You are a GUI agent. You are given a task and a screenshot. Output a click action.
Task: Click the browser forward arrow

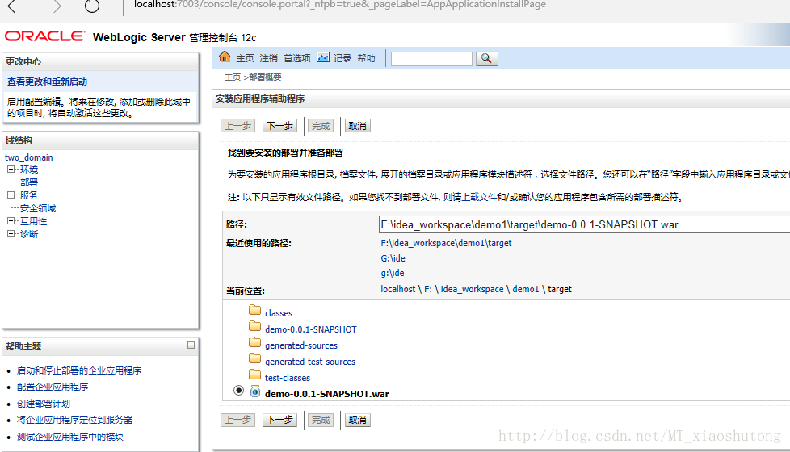click(x=53, y=6)
